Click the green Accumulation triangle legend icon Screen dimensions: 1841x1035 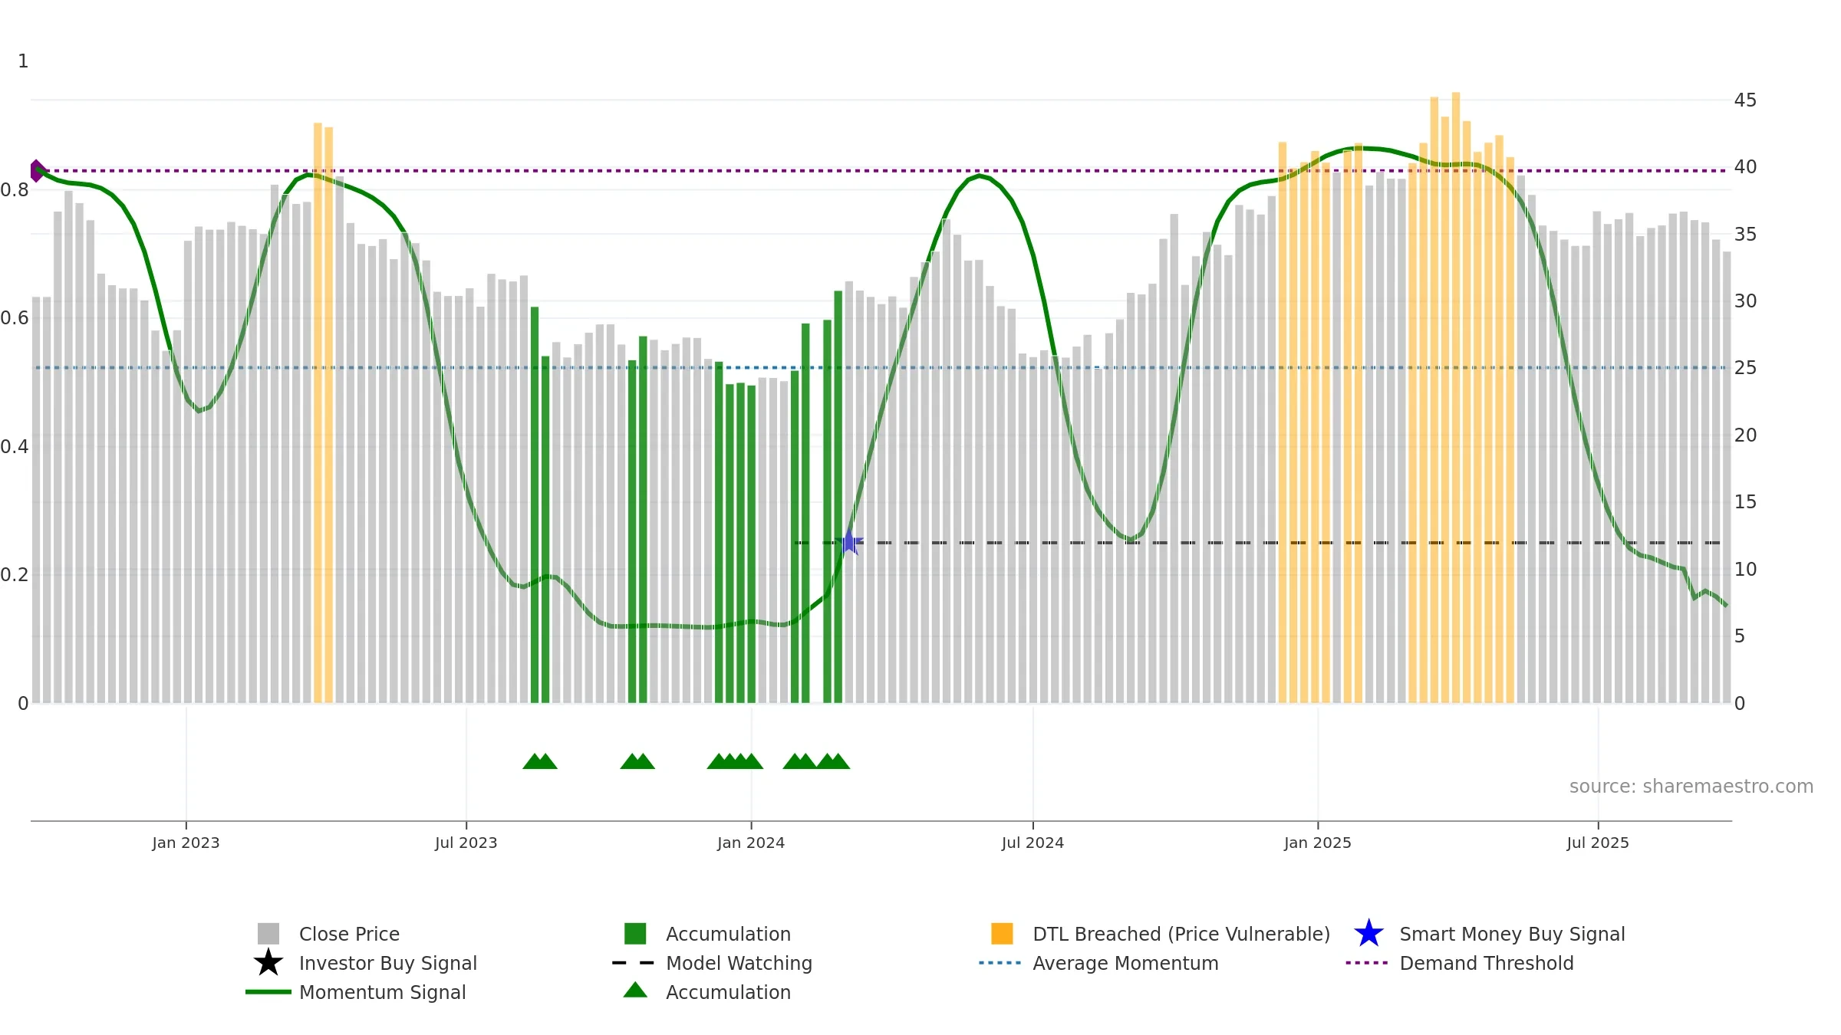tap(635, 991)
